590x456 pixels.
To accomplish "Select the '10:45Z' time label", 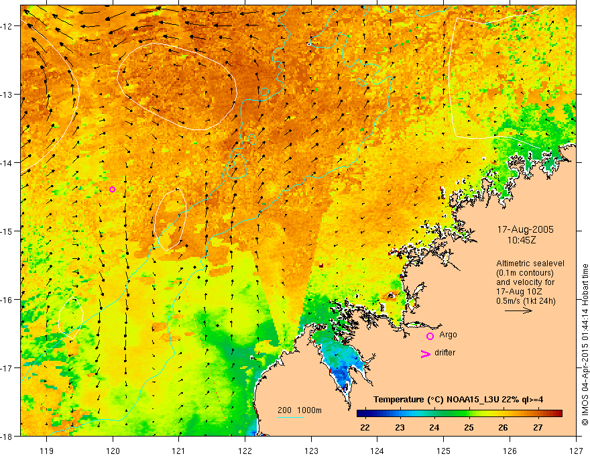I will [522, 239].
